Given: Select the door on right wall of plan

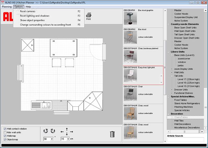Looking at the screenshot, I should (x=98, y=52).
